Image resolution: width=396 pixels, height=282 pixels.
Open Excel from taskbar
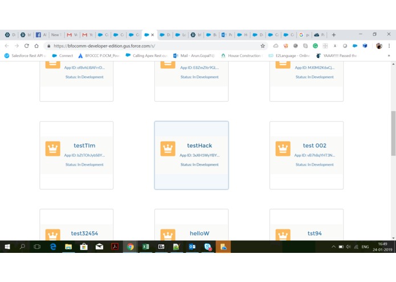(146, 247)
